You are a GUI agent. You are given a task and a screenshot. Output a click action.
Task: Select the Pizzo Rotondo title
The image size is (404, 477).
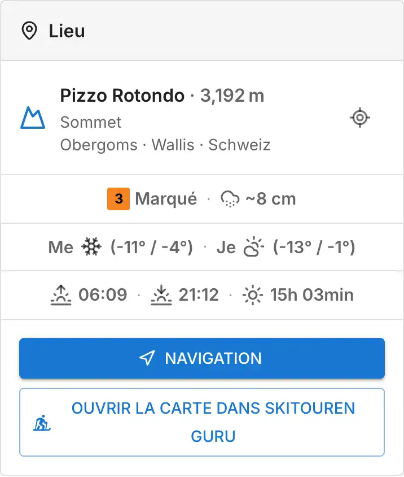point(122,96)
